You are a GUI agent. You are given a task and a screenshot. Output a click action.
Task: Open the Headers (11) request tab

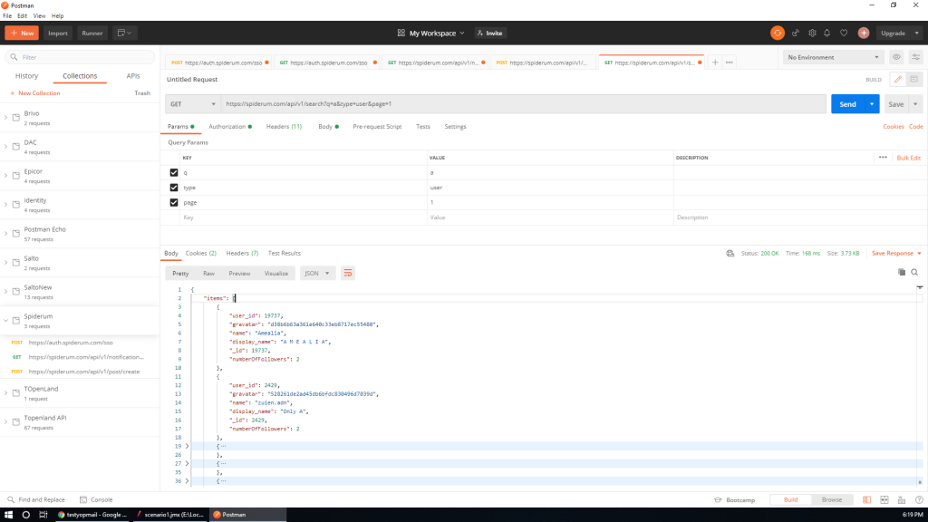(284, 127)
